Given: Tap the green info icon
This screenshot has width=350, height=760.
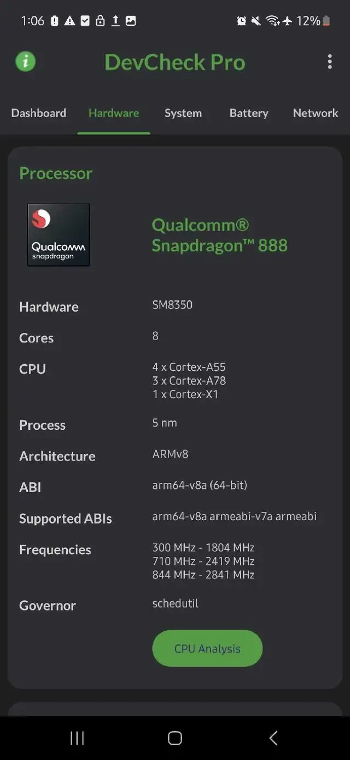Looking at the screenshot, I should click(26, 61).
